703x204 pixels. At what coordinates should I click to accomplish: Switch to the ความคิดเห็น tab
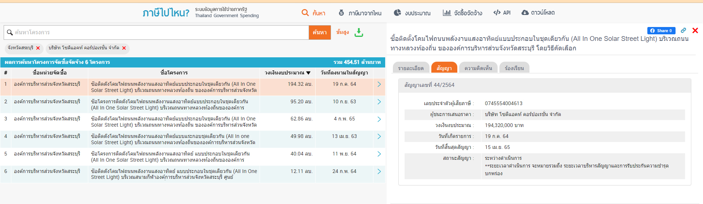[478, 68]
